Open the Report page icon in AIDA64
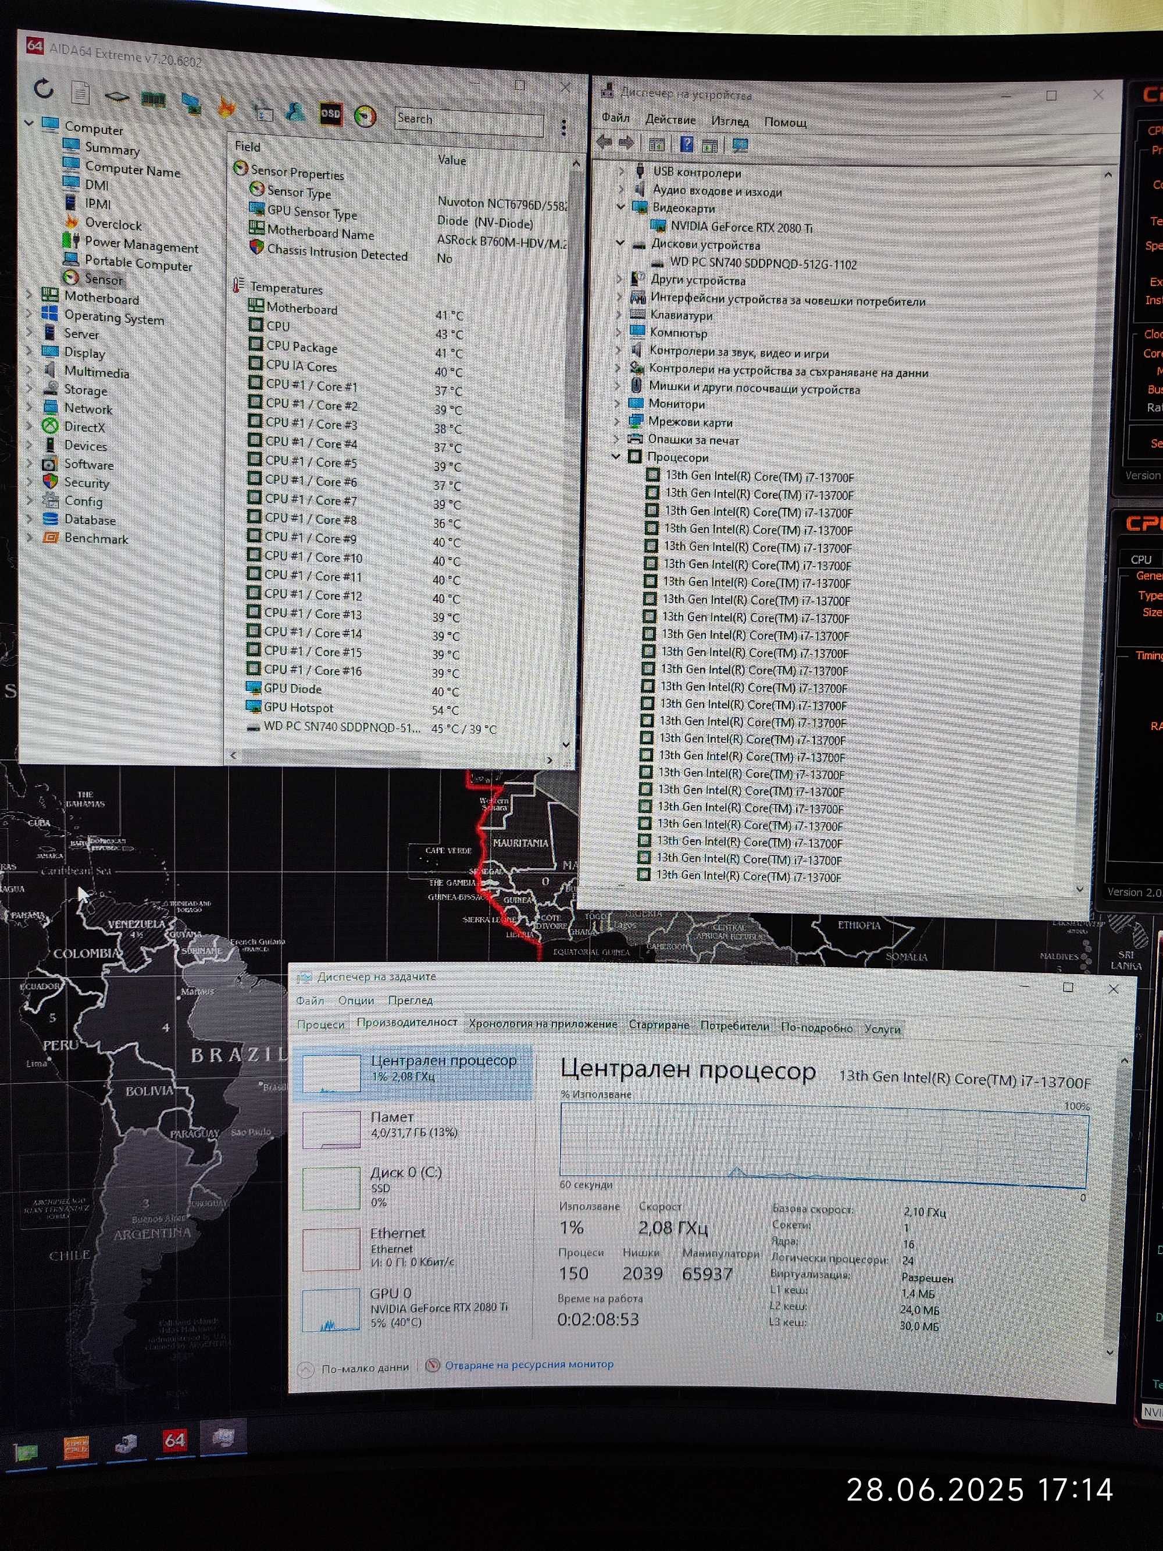 (x=81, y=92)
